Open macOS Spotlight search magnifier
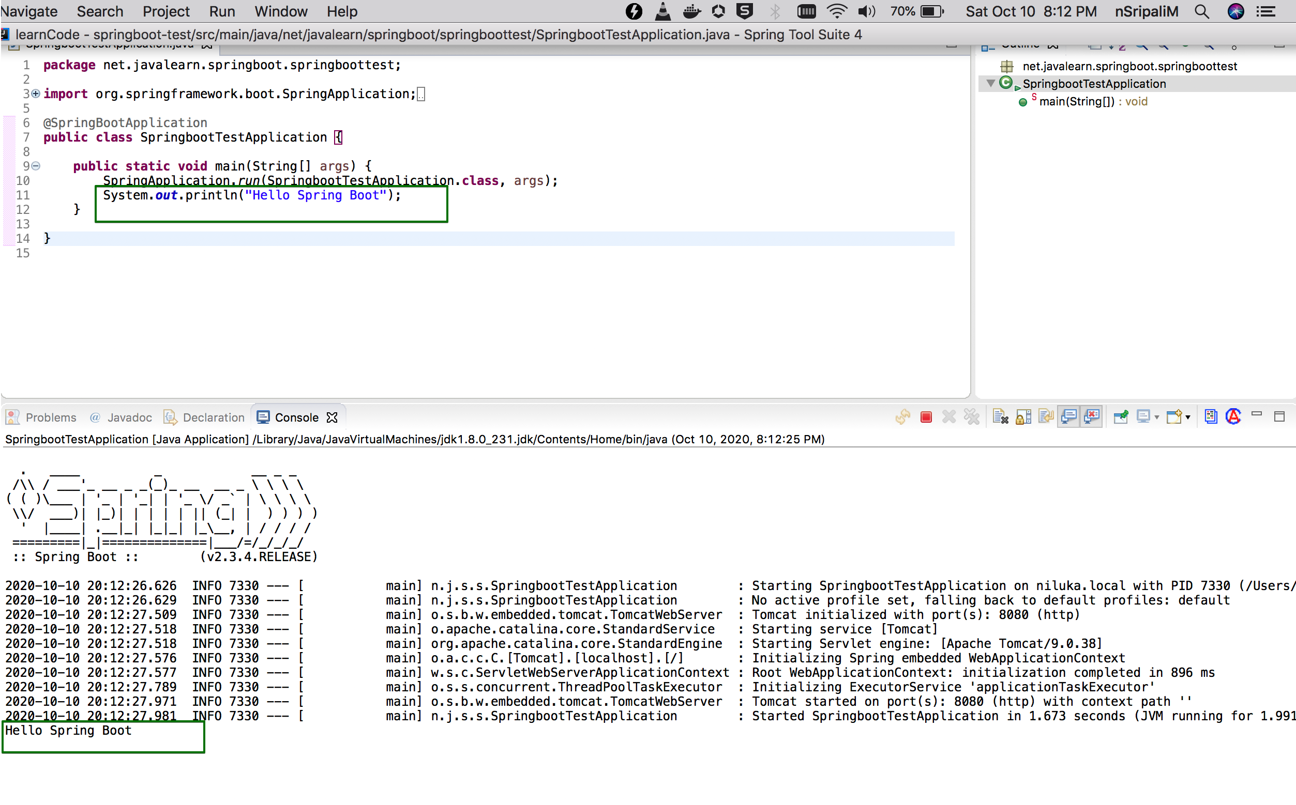1296x805 pixels. (x=1201, y=11)
